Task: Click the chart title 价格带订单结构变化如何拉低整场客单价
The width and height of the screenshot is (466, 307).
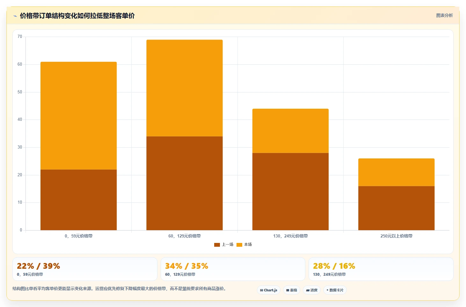Action: click(77, 16)
